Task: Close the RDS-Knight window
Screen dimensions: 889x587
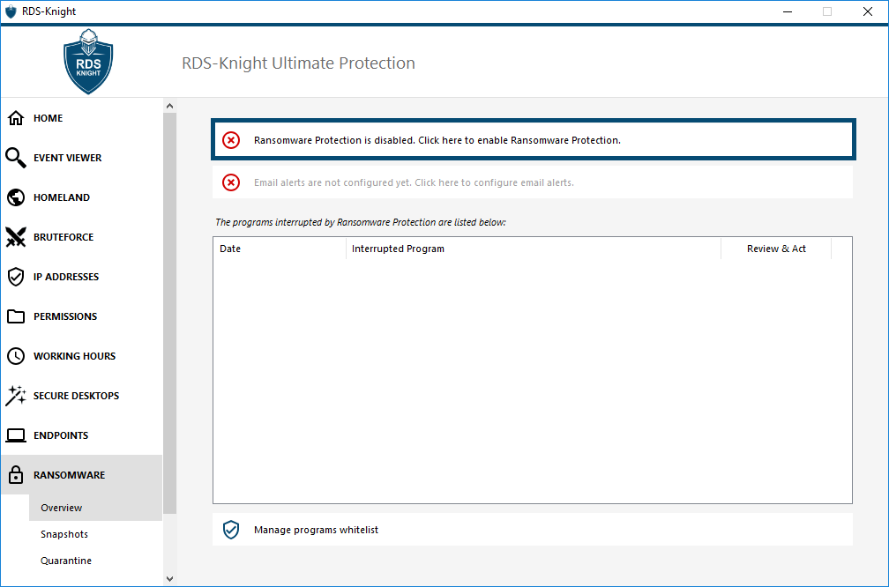Action: pos(868,11)
